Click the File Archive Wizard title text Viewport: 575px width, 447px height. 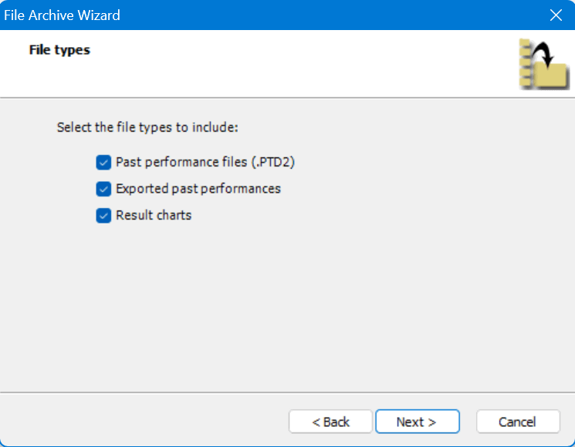tap(63, 15)
